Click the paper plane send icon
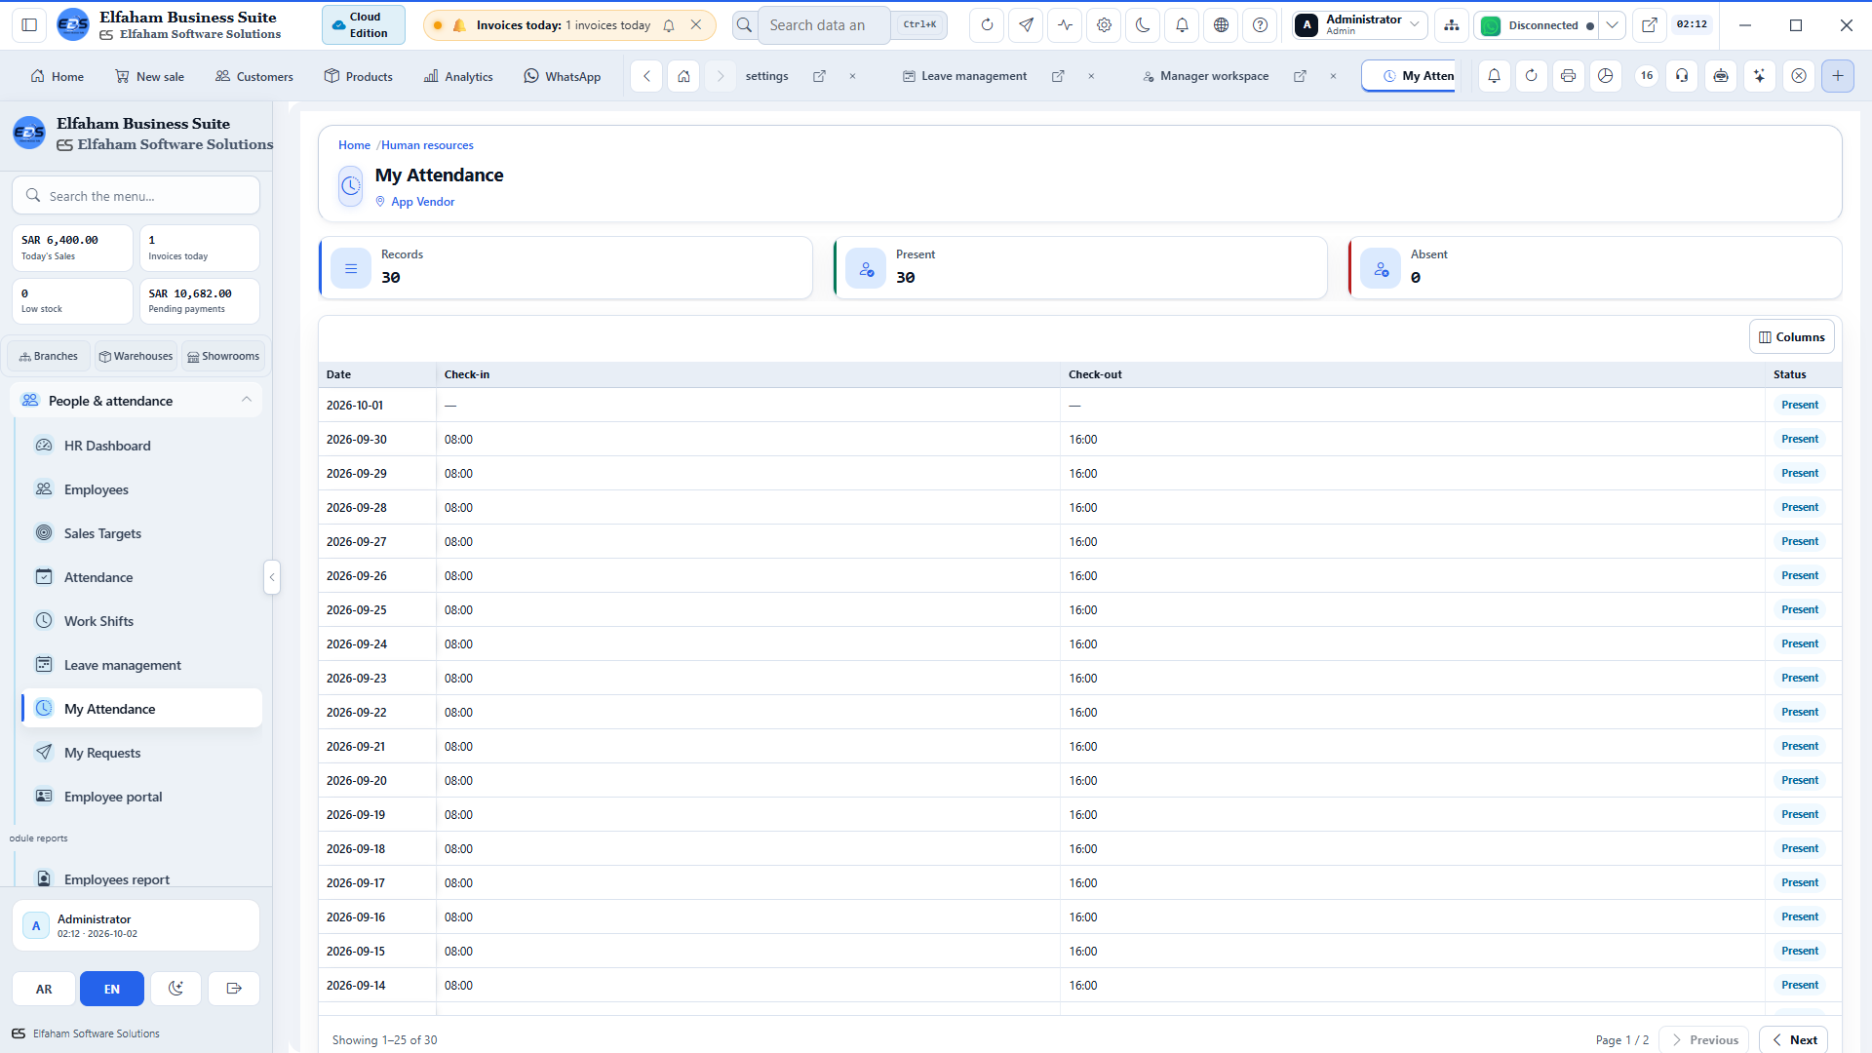This screenshot has height=1053, width=1872. coord(1026,25)
